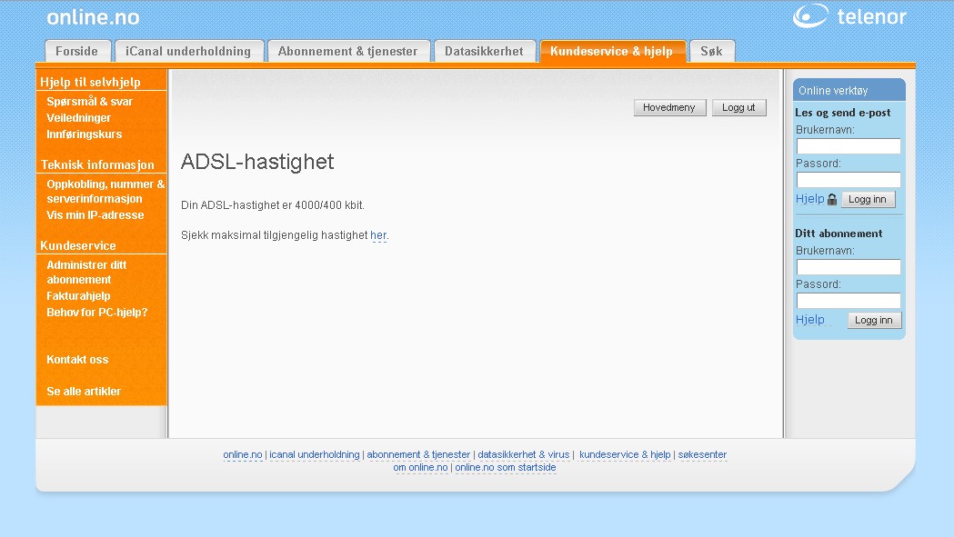Click footer link søkesenter
The width and height of the screenshot is (954, 537).
pos(702,455)
